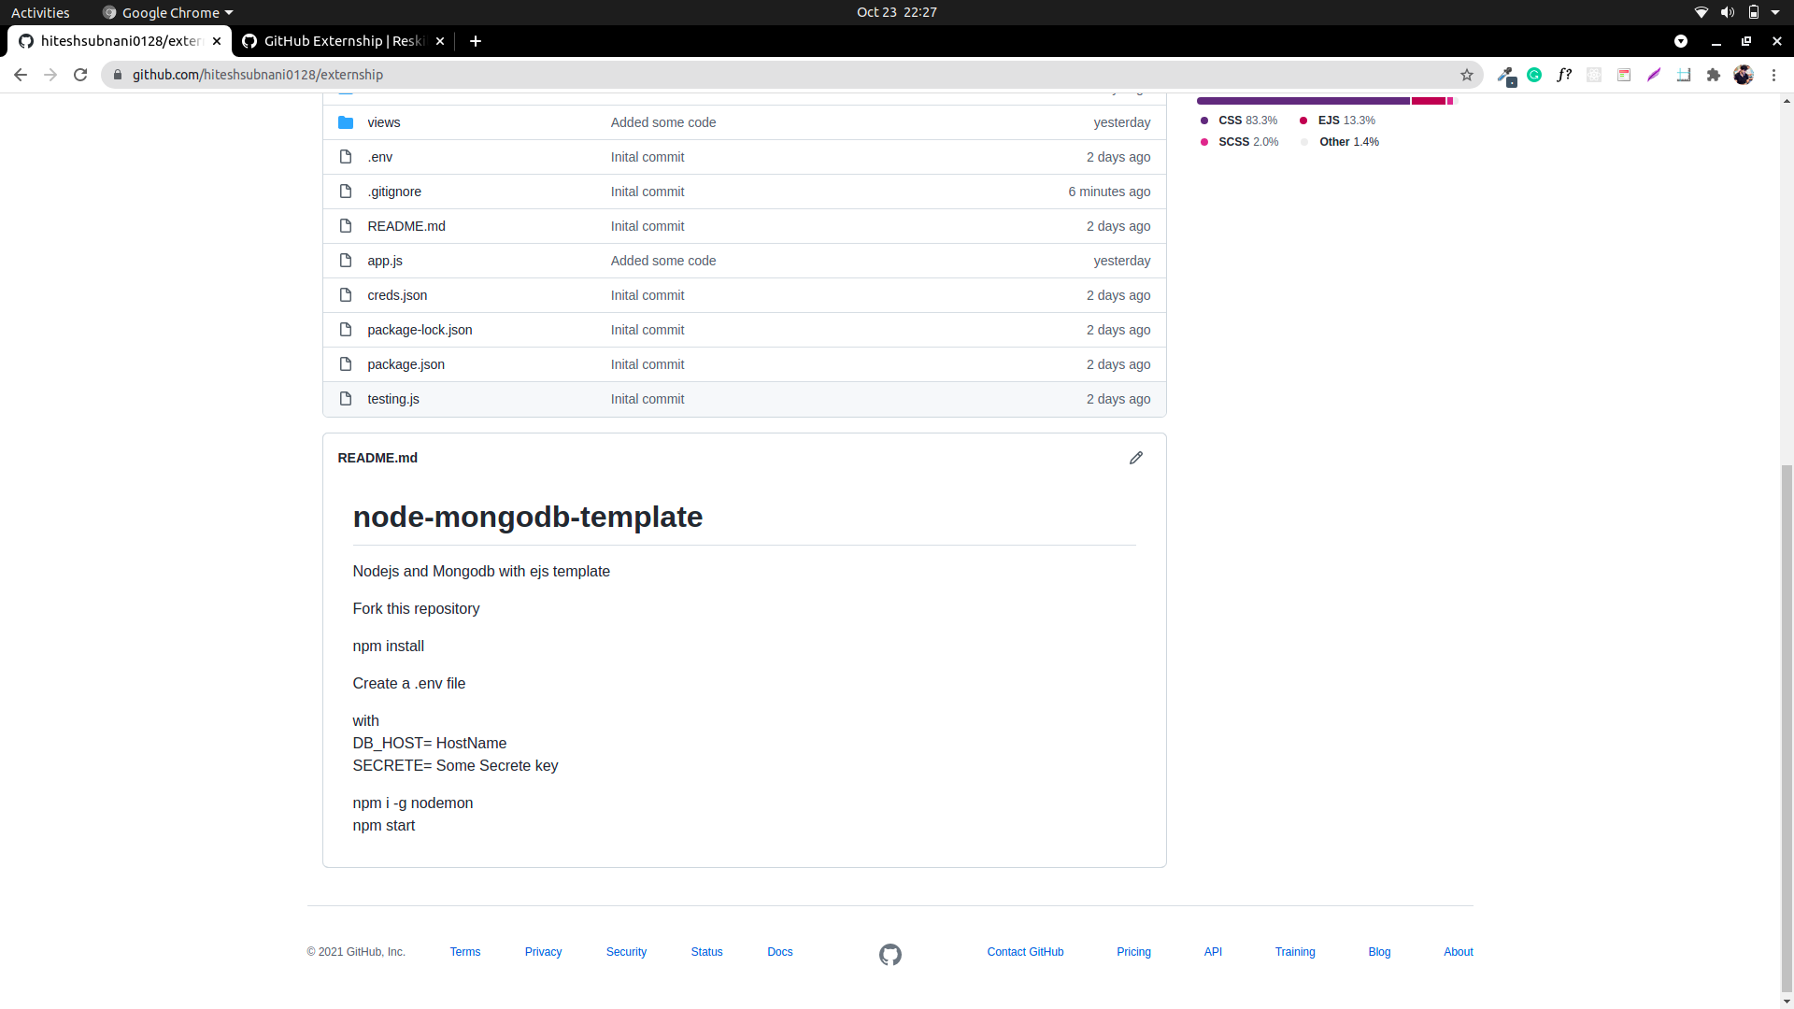The height and width of the screenshot is (1009, 1794).
Task: Open Ubuntu Activities overview
Action: [40, 12]
